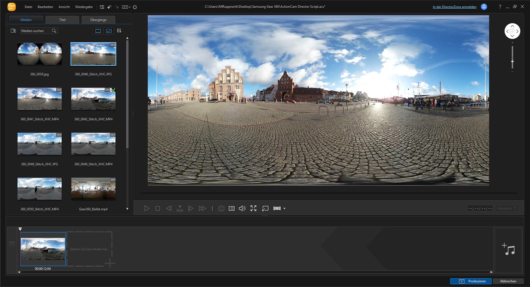Enter fullscreen preview mode
530x287 pixels.
tap(253, 208)
